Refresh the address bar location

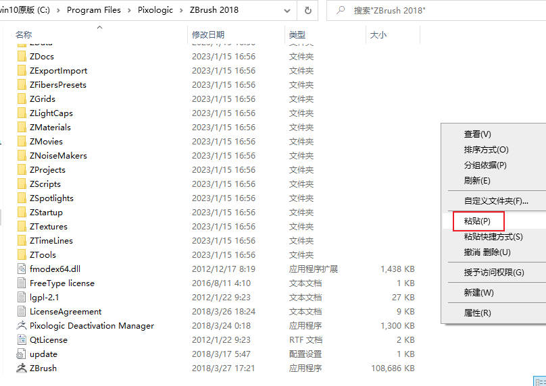(308, 10)
